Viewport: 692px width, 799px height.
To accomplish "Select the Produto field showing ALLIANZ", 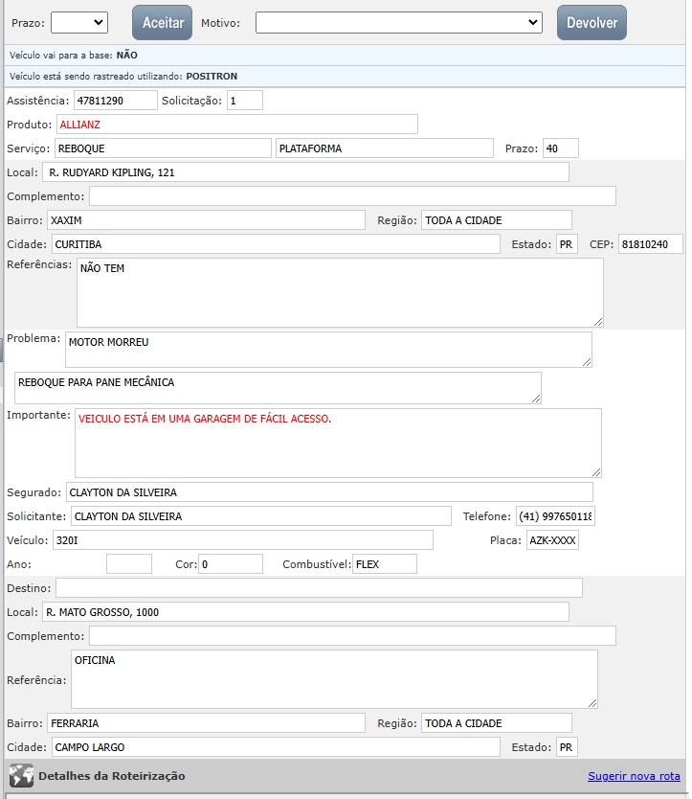I will (x=236, y=125).
